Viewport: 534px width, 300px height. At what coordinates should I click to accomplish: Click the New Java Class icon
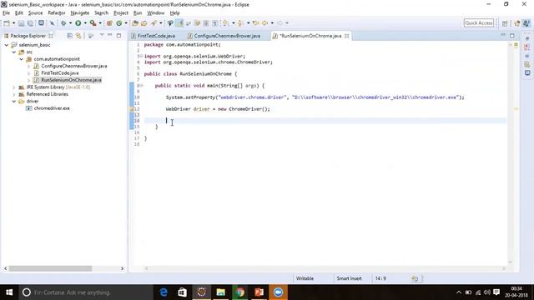[x=118, y=23]
